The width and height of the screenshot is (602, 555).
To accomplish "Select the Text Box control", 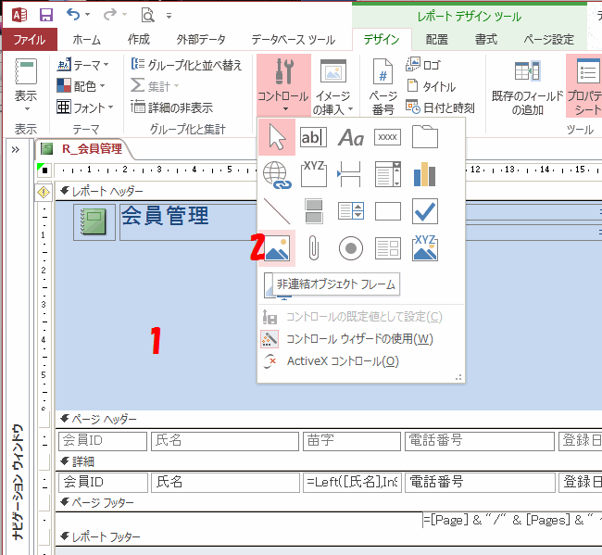I will tap(313, 137).
